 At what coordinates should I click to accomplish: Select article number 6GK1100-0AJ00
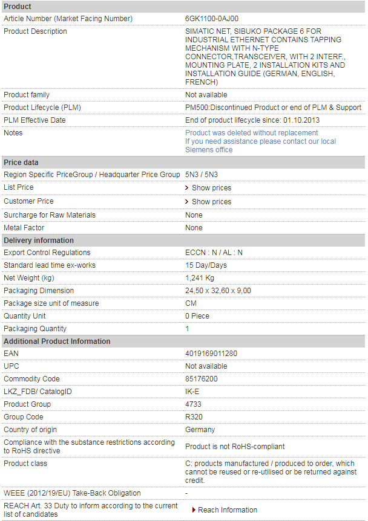[211, 19]
